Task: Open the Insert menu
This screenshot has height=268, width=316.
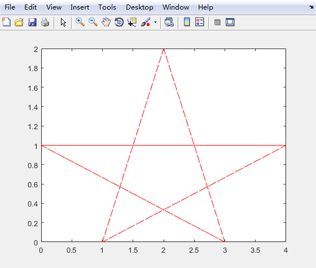Action: pyautogui.click(x=80, y=7)
